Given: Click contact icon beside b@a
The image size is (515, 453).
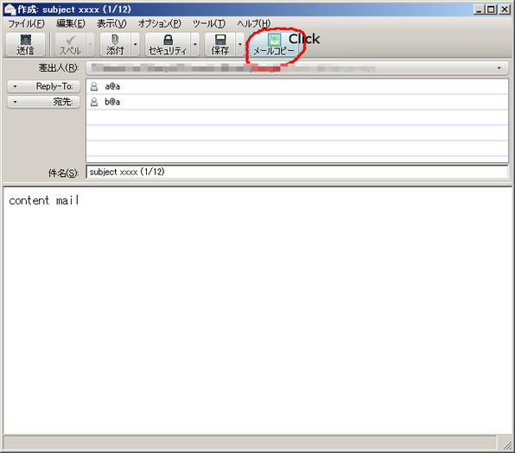Looking at the screenshot, I should pyautogui.click(x=94, y=102).
